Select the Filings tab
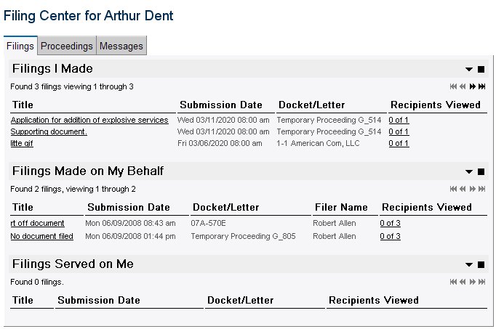The height and width of the screenshot is (329, 496). pyautogui.click(x=20, y=46)
